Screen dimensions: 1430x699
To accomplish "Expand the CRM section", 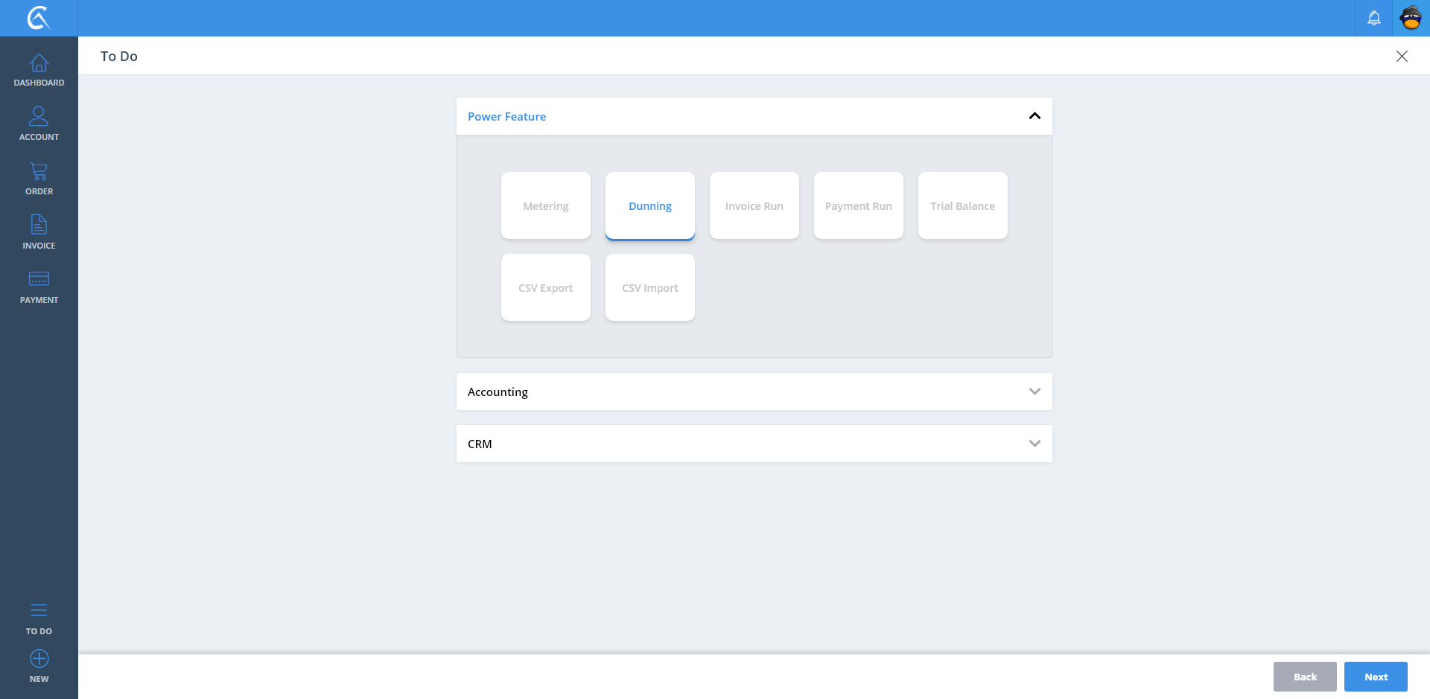I will pyautogui.click(x=1034, y=444).
